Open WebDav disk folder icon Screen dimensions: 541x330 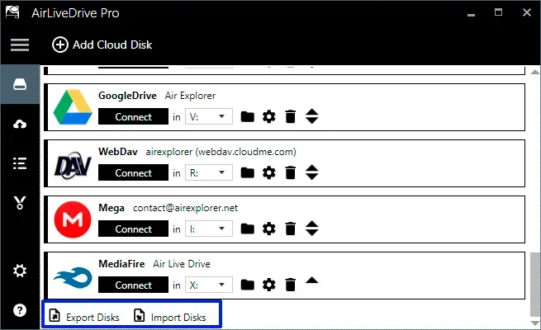[248, 172]
